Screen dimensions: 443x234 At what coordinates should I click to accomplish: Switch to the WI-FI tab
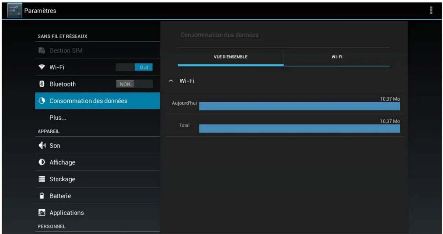(x=337, y=57)
